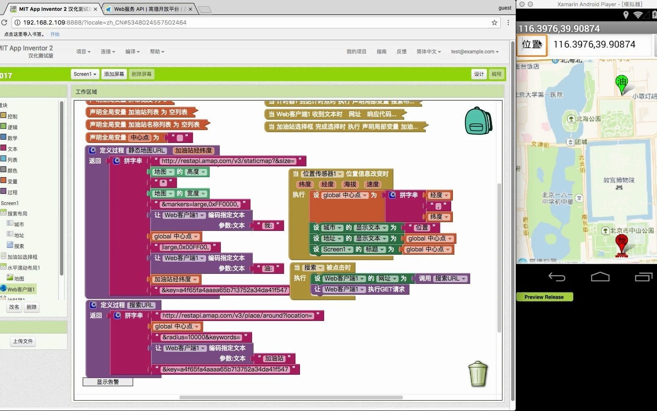657x411 pixels.
Task: Click the 添加屏幕 button
Action: 114,74
